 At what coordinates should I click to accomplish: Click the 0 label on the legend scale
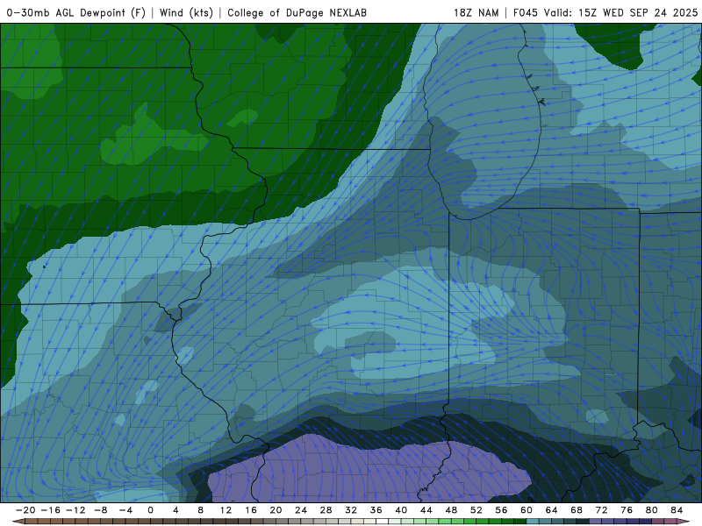(x=150, y=510)
